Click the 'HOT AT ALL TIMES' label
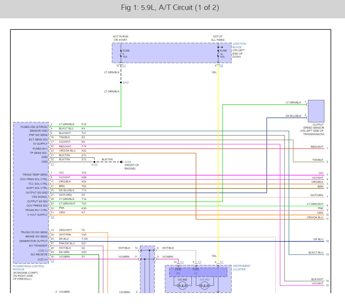The image size is (345, 305). pos(218,38)
